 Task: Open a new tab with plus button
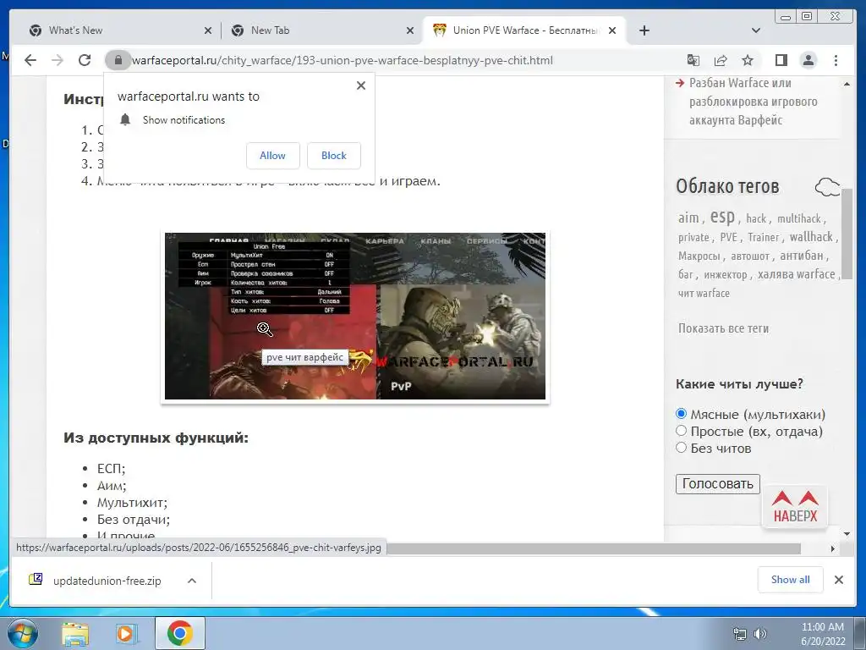click(644, 30)
